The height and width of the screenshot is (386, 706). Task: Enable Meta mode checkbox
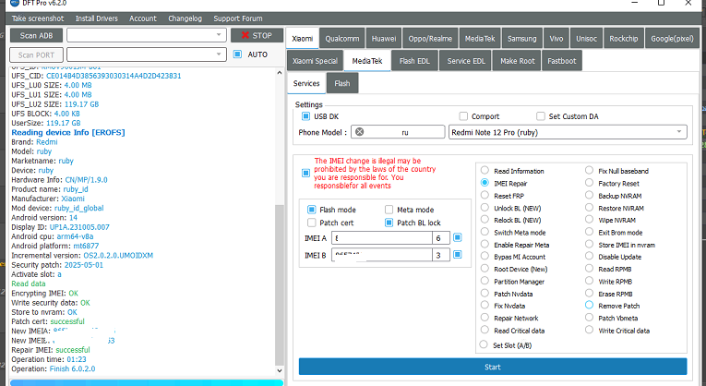pos(389,210)
